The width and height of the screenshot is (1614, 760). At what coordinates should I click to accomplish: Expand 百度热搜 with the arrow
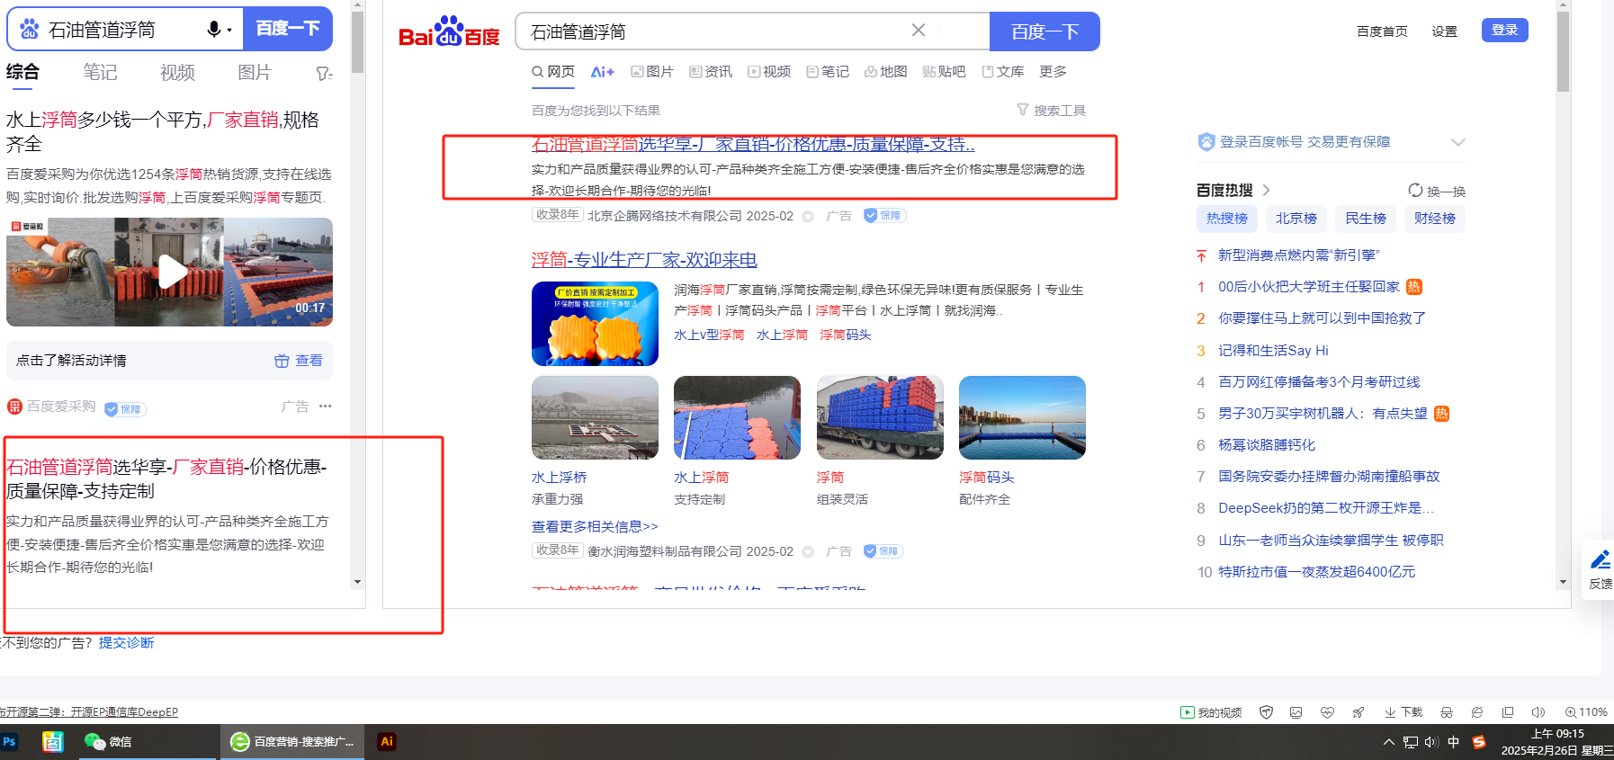pyautogui.click(x=1266, y=191)
